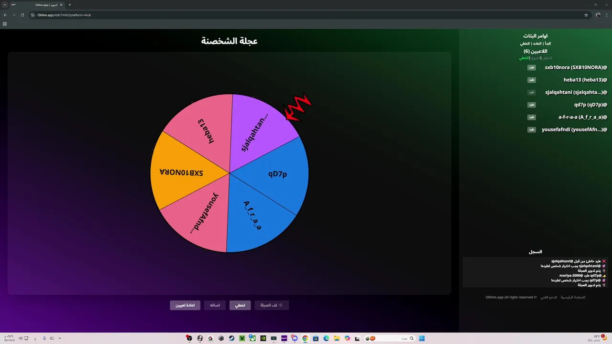Kick player heba13 with the طرد button

[x=532, y=80]
